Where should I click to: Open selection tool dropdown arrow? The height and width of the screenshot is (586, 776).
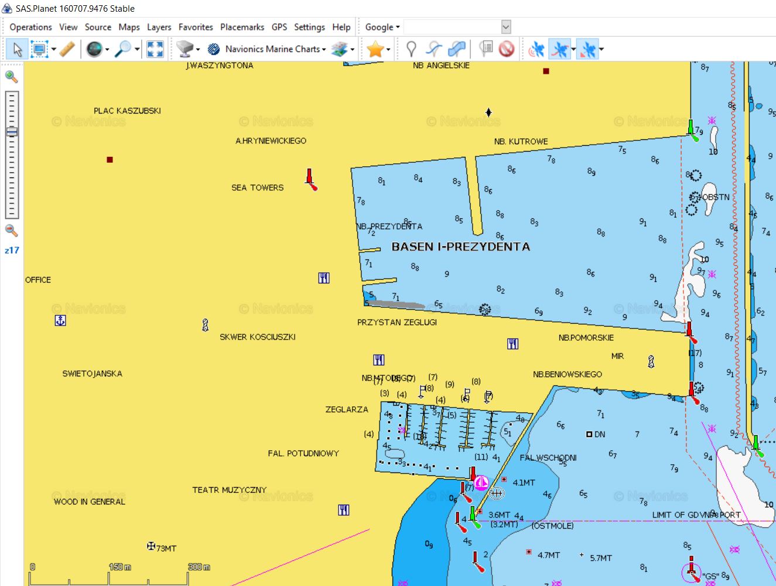point(53,49)
